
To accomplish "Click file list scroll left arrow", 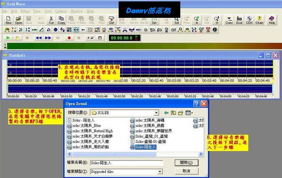I will [70, 154].
